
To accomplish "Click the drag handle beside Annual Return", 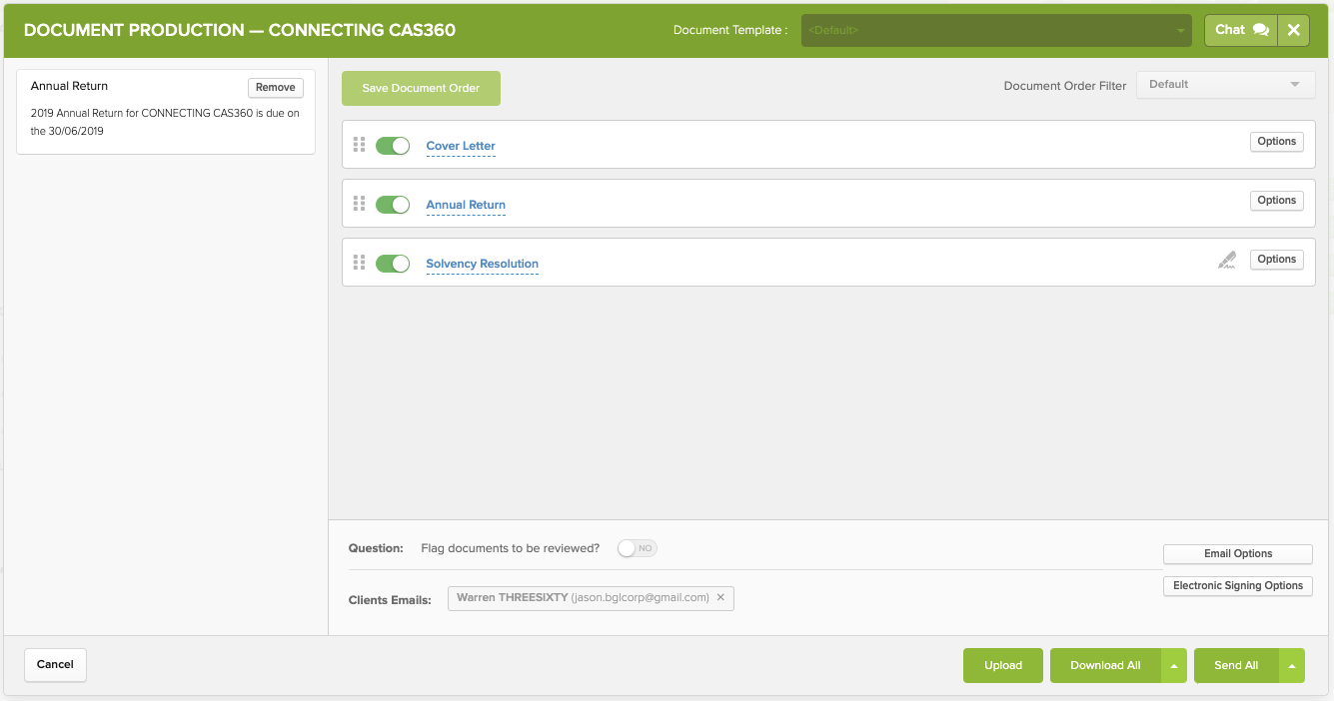I will click(x=360, y=204).
